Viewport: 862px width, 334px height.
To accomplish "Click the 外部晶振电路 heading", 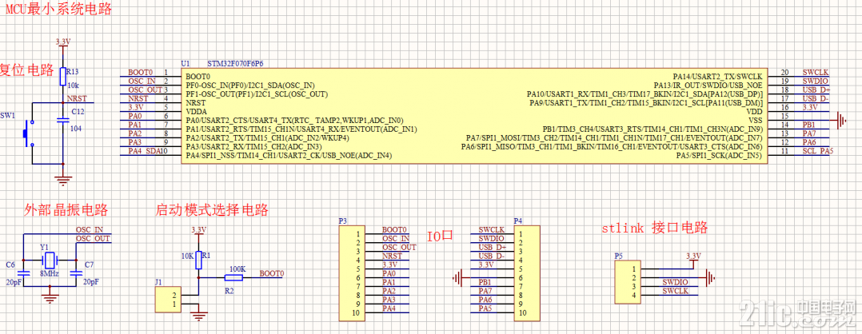I will click(66, 210).
